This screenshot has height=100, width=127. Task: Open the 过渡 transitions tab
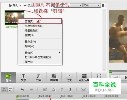[x=69, y=77]
